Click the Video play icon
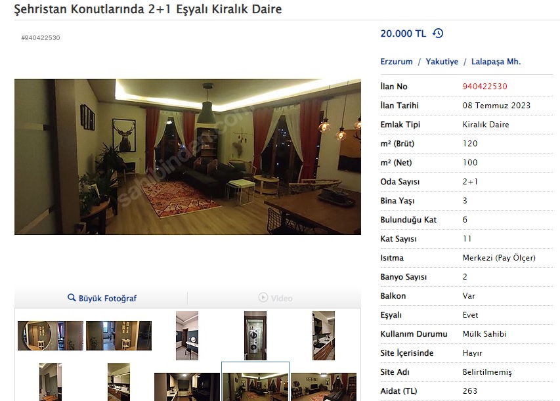This screenshot has width=560, height=401. click(x=263, y=297)
